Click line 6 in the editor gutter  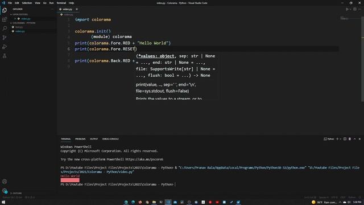[68, 49]
